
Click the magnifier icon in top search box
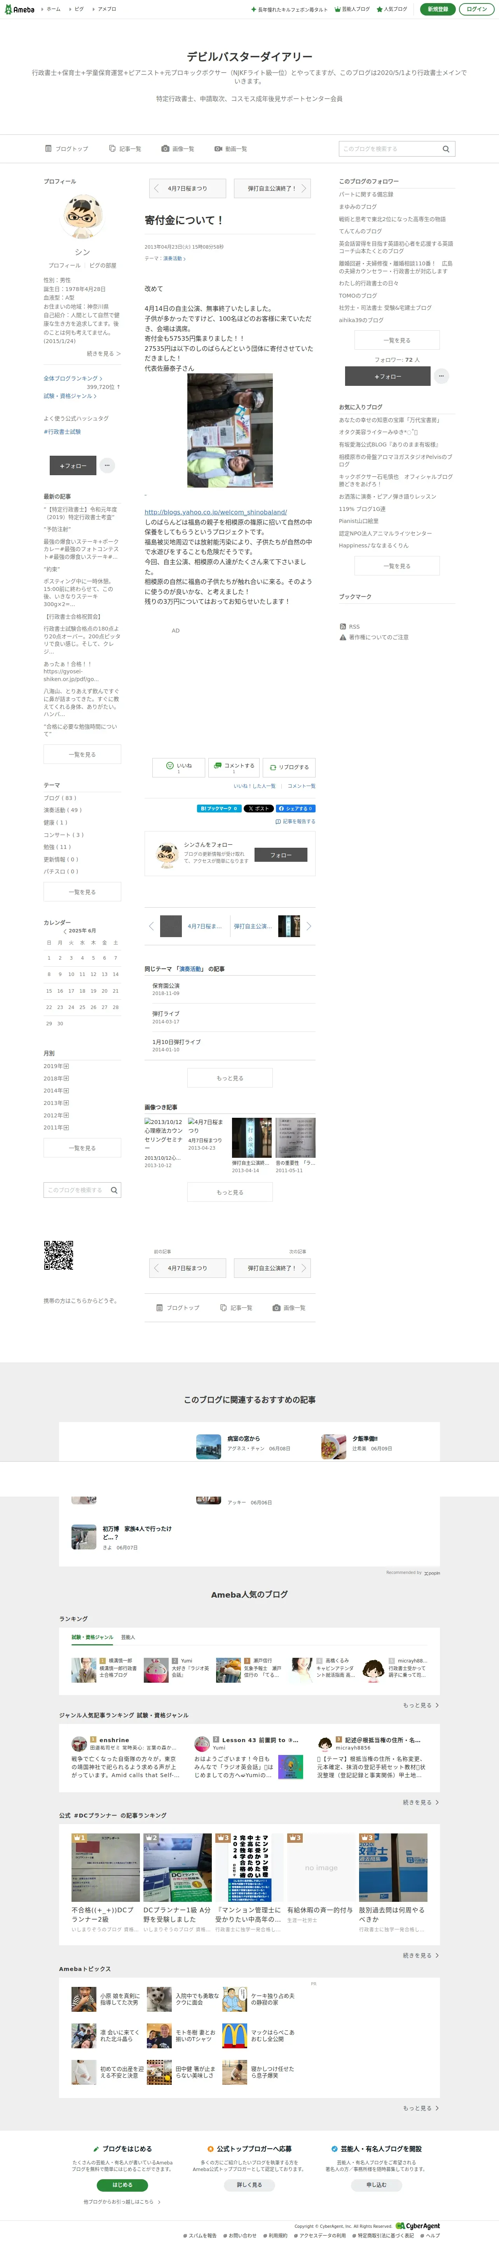pyautogui.click(x=446, y=149)
